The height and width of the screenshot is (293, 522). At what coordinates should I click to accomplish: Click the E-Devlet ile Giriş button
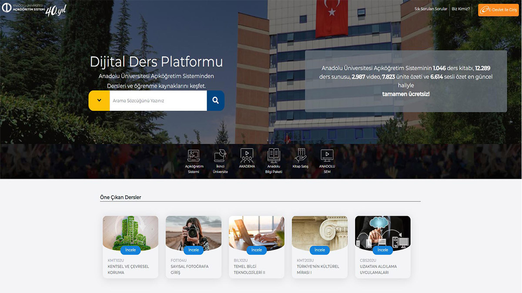coord(498,10)
